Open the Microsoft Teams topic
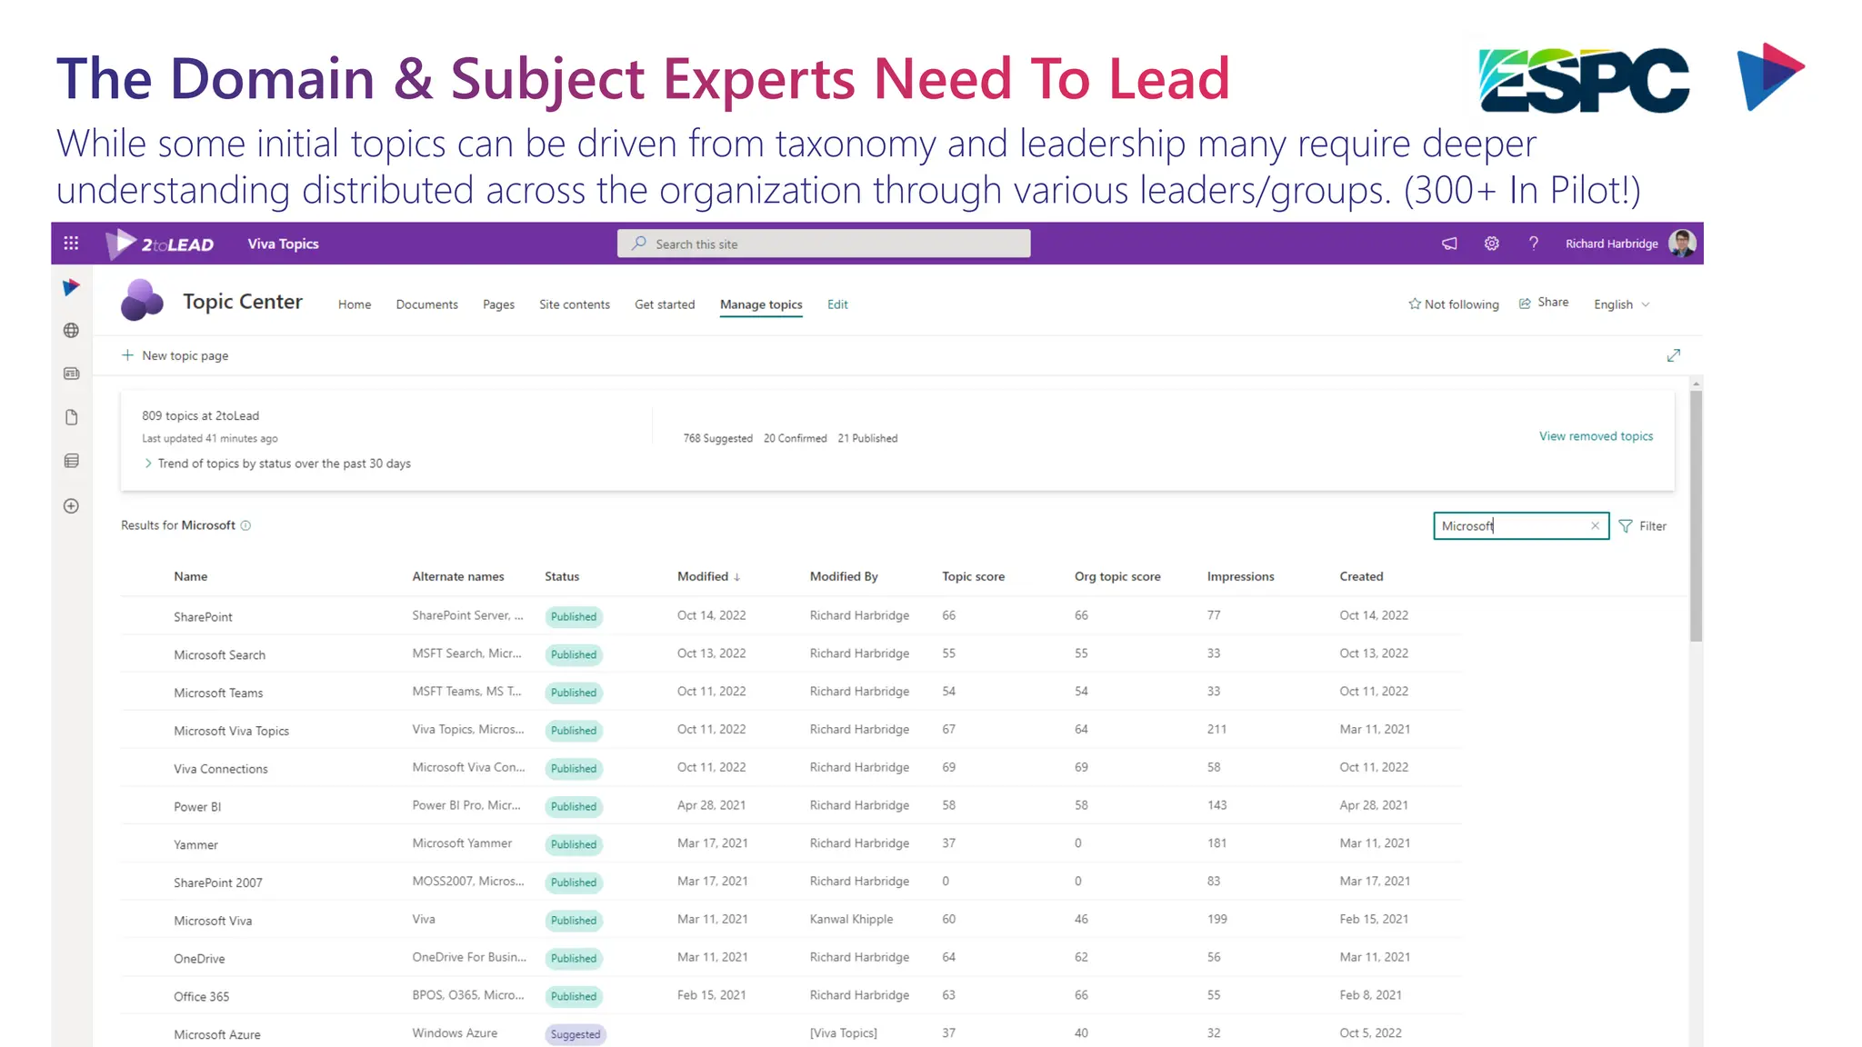The width and height of the screenshot is (1862, 1047). 218,693
